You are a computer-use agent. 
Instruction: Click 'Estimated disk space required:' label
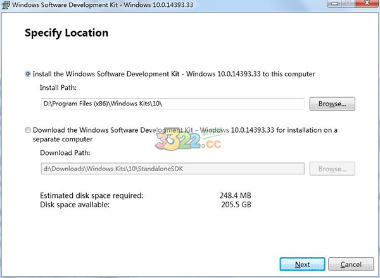[92, 195]
